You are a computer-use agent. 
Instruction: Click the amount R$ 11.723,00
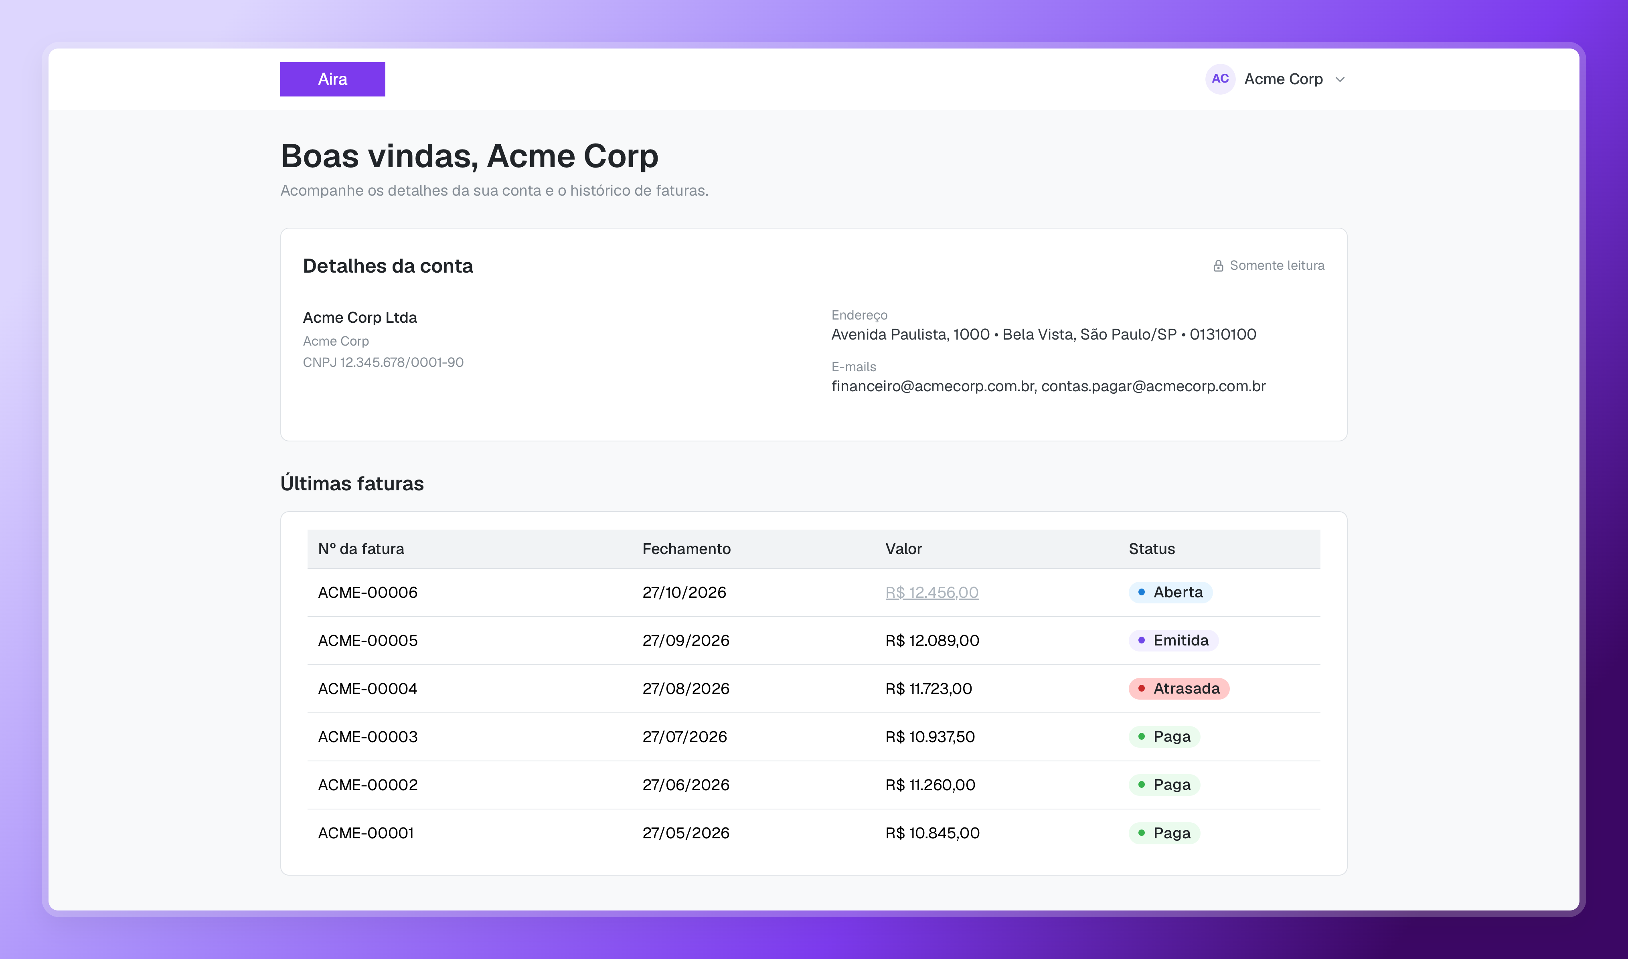(x=928, y=688)
